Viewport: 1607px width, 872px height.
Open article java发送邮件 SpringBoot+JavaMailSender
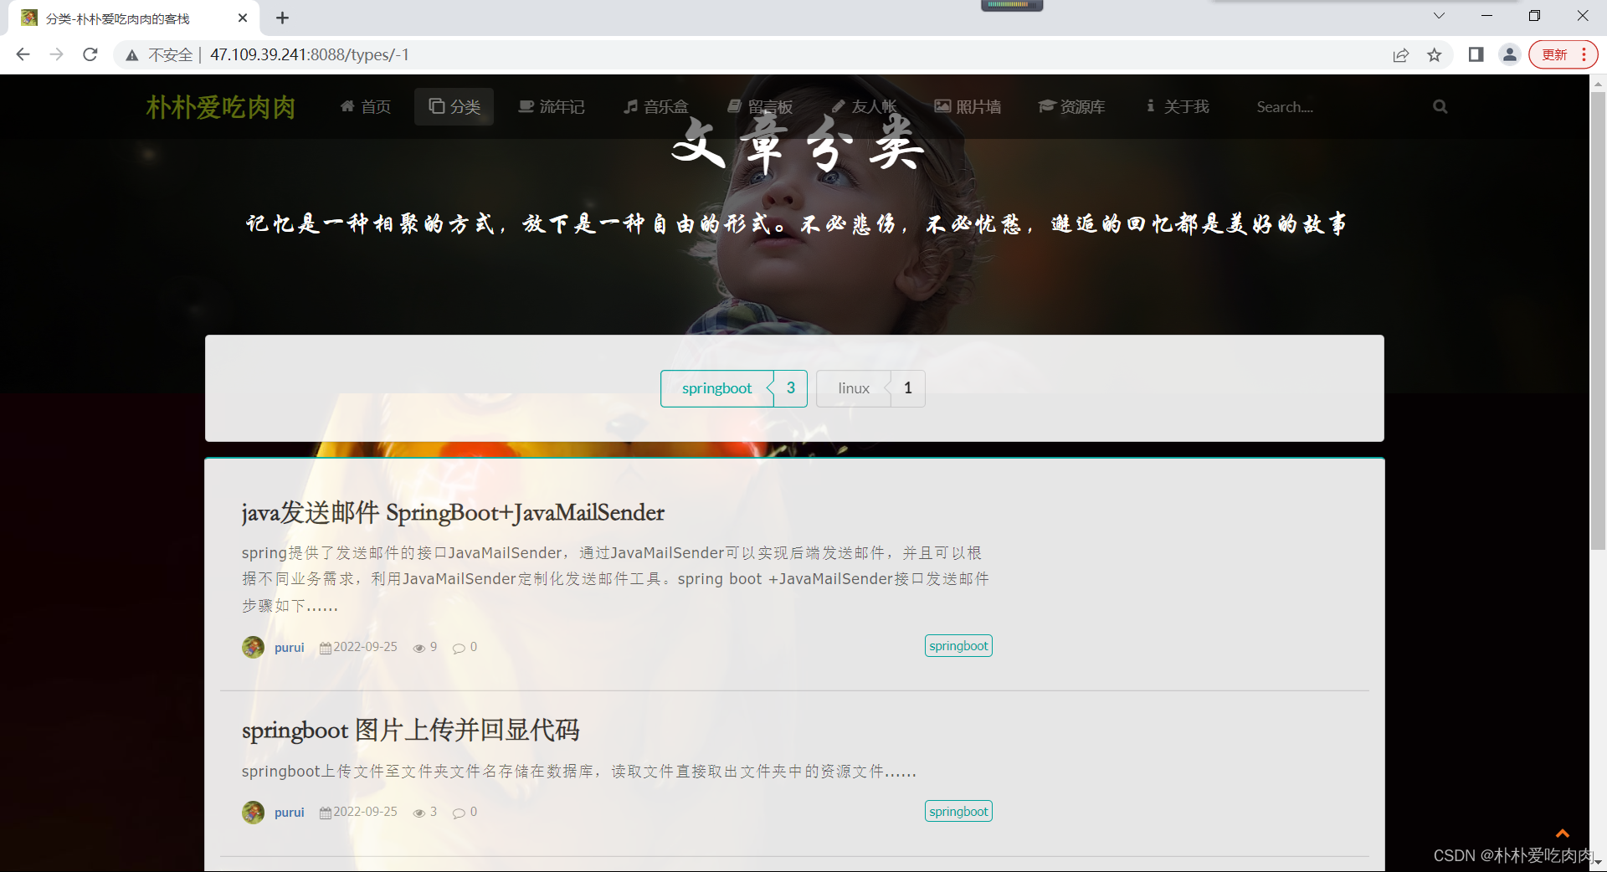(453, 512)
